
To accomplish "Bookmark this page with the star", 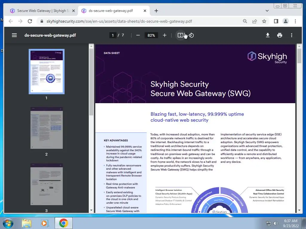I will 264,21.
